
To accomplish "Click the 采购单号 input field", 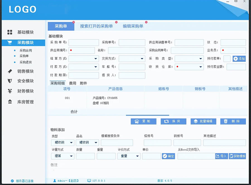I will tap(83, 42).
